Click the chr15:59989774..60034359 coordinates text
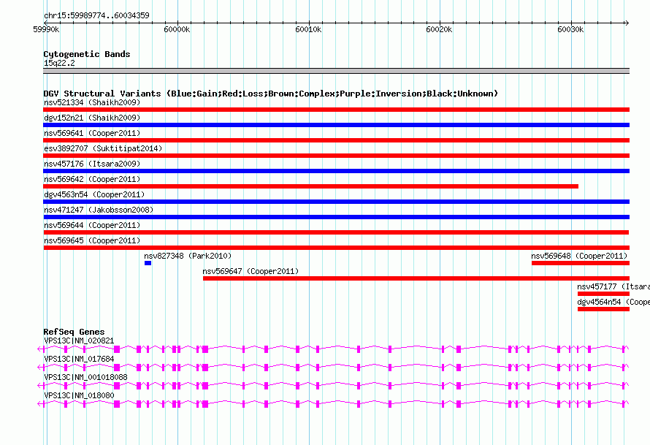This screenshot has height=445, width=650. 96,15
